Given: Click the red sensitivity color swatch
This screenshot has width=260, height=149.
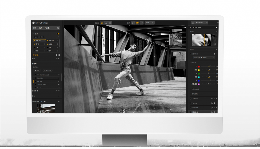Looking at the screenshot, I should [x=199, y=67].
